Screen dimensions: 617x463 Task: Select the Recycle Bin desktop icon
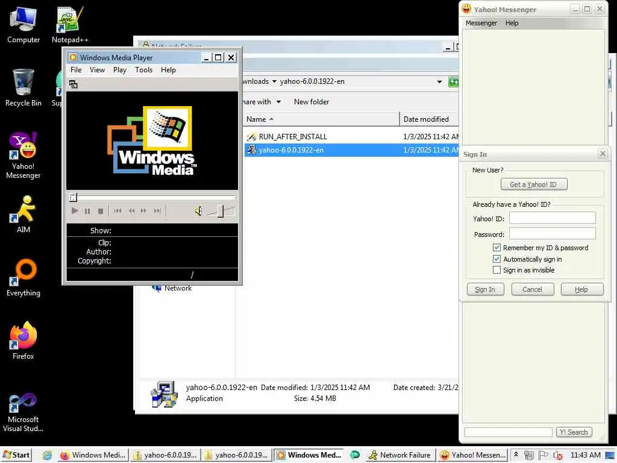coord(23,87)
